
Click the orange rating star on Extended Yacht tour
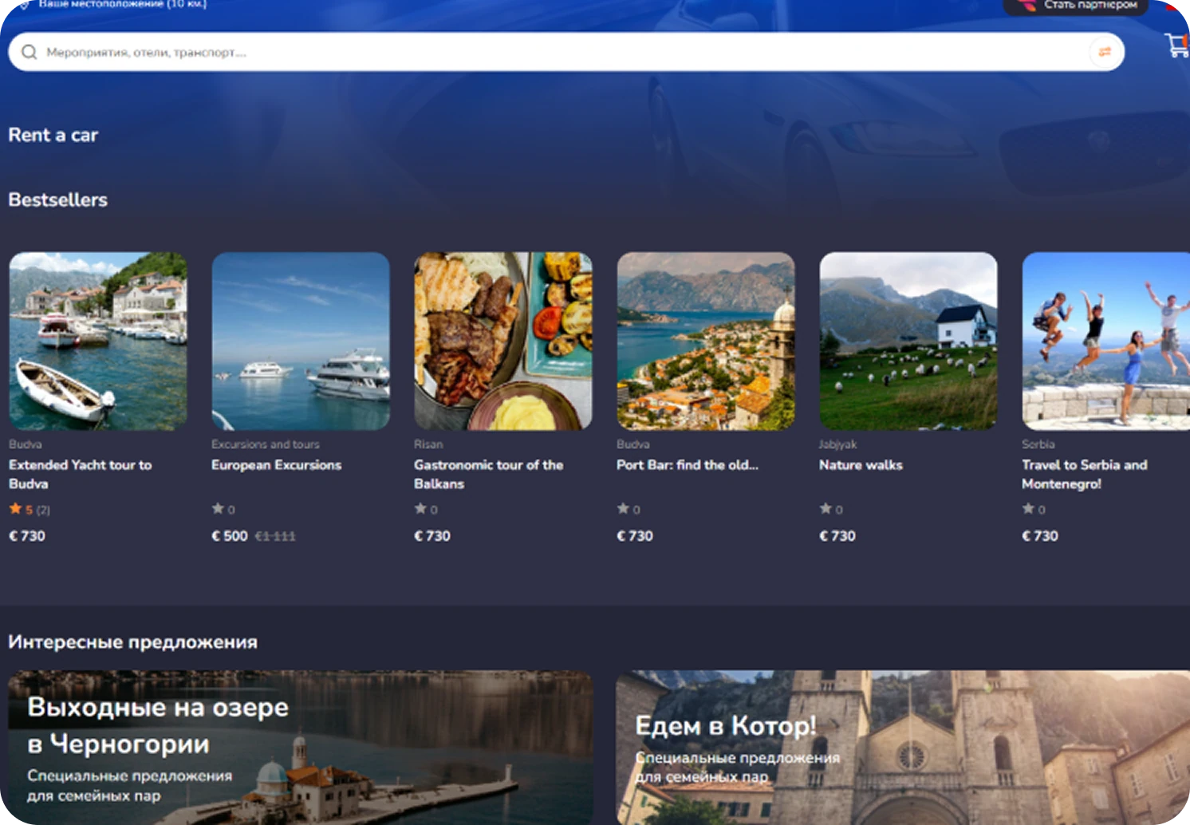click(x=15, y=509)
